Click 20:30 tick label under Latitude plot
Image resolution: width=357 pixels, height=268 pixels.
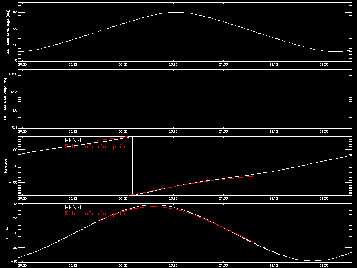123,265
